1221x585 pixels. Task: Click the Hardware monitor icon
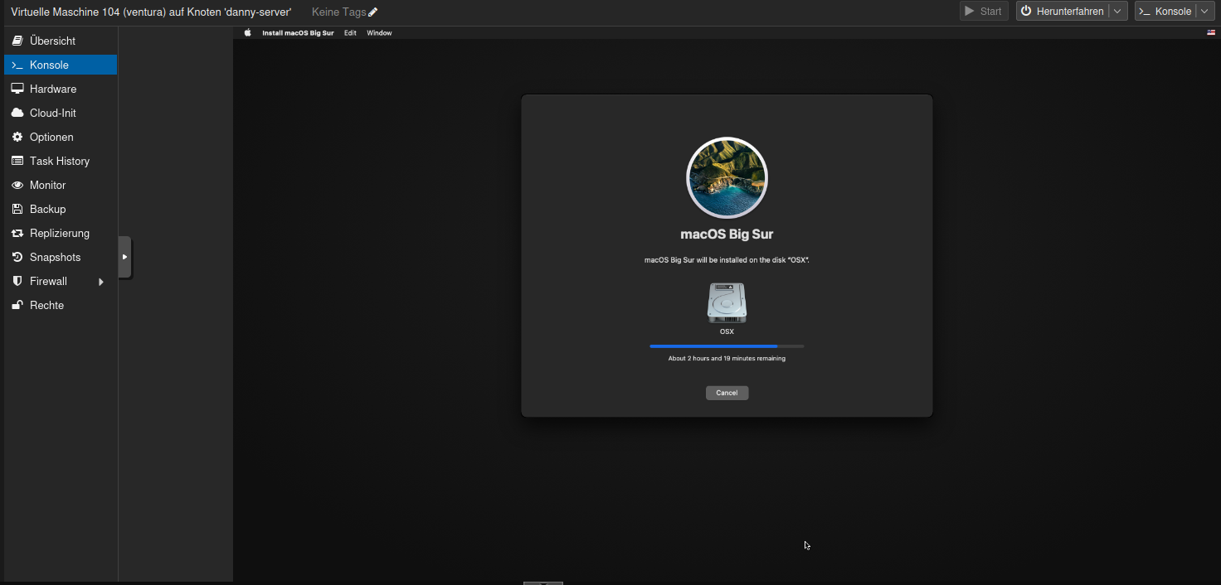pyautogui.click(x=17, y=89)
